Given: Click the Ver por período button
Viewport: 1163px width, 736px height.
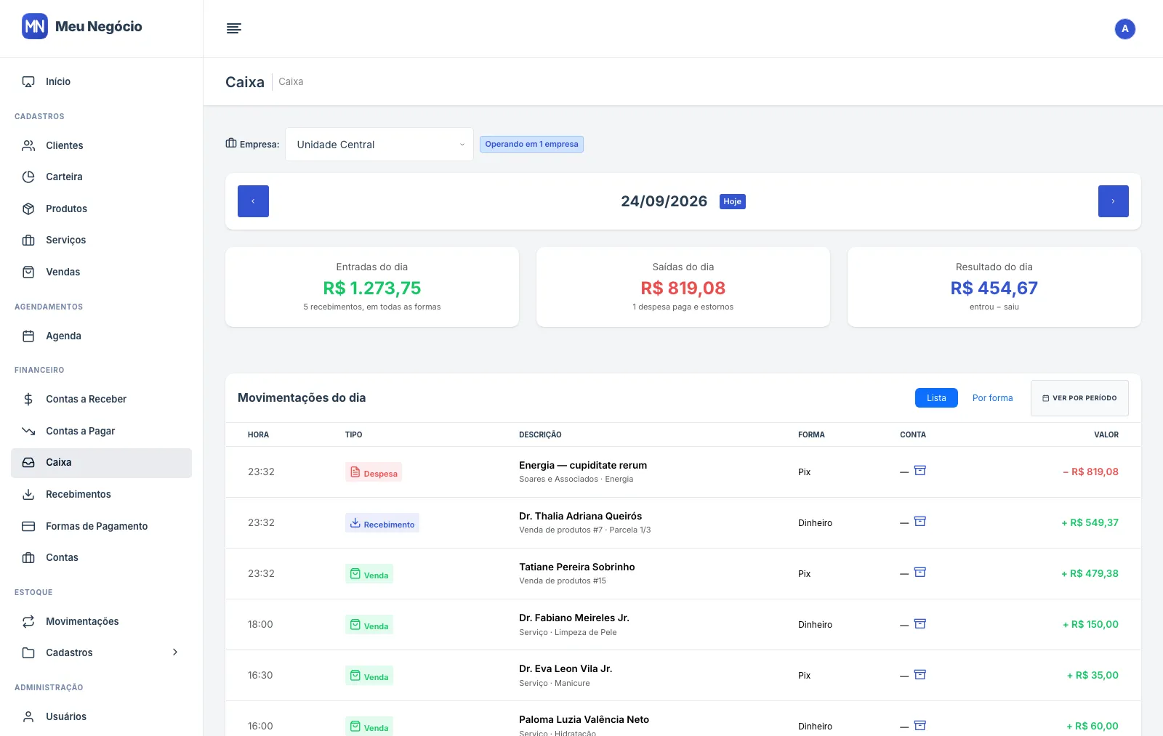Looking at the screenshot, I should tap(1079, 398).
